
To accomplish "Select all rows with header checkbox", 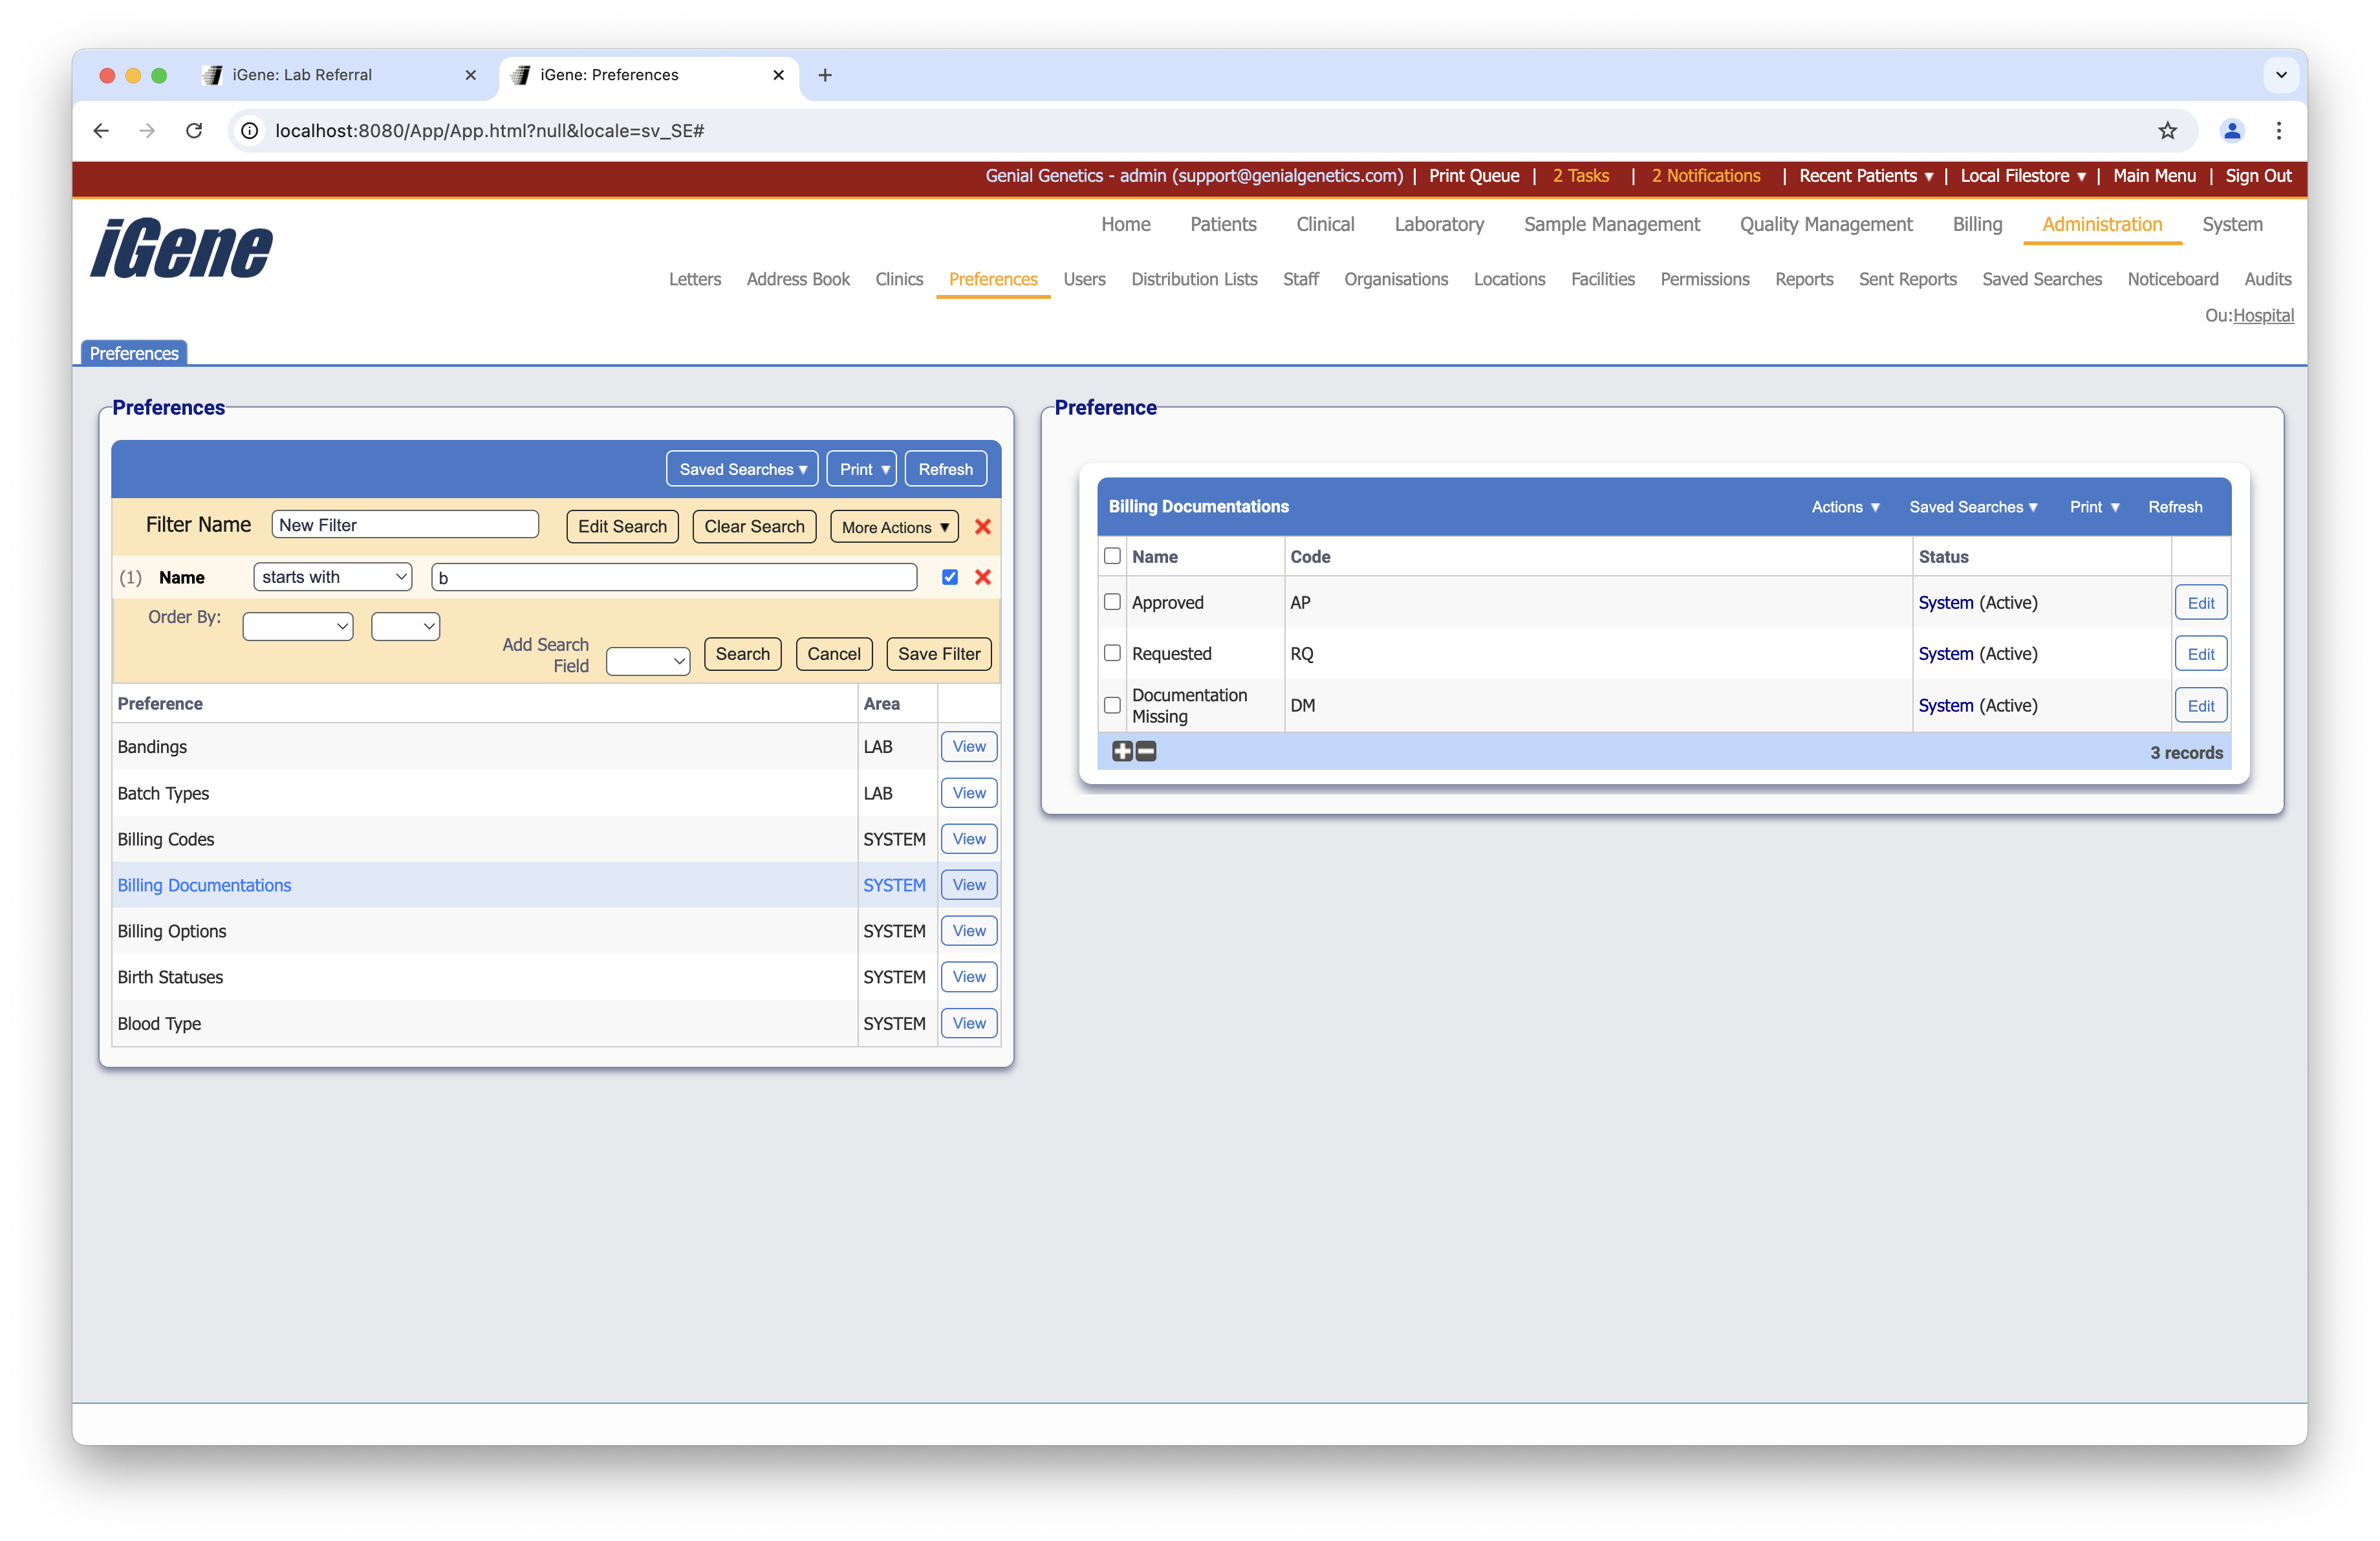I will [1112, 556].
